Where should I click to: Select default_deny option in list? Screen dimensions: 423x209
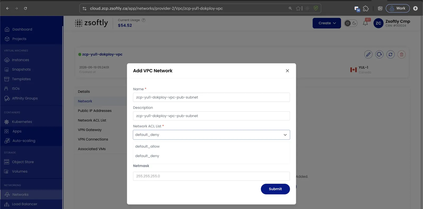tap(212, 156)
